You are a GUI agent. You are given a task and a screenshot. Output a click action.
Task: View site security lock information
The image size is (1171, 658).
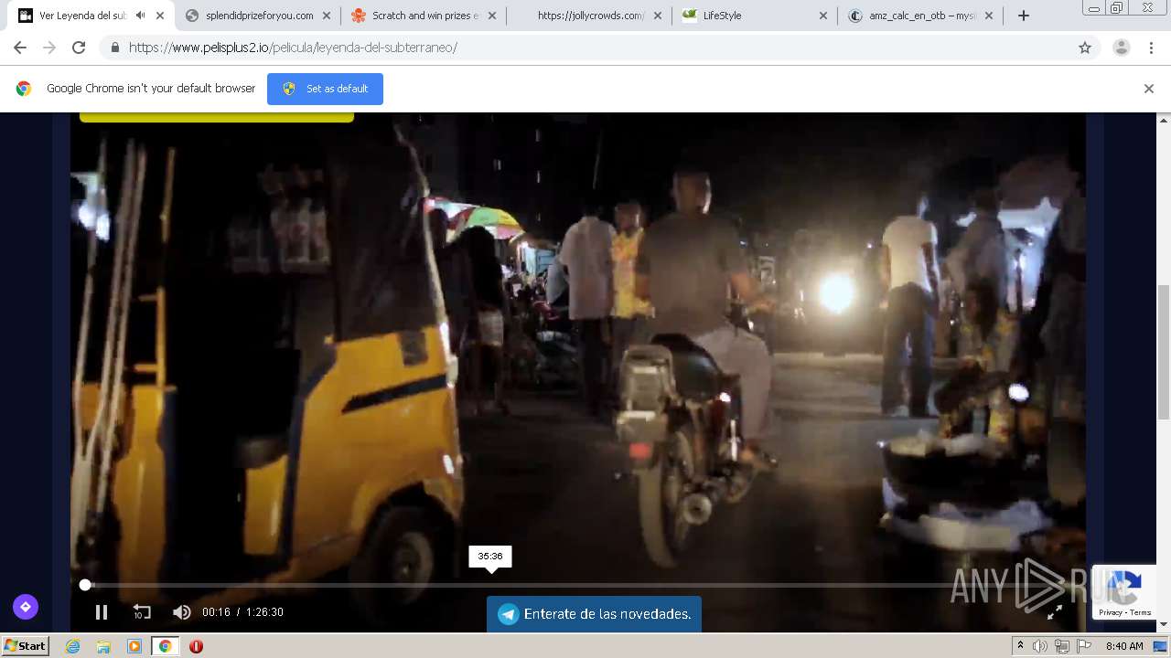tap(114, 48)
